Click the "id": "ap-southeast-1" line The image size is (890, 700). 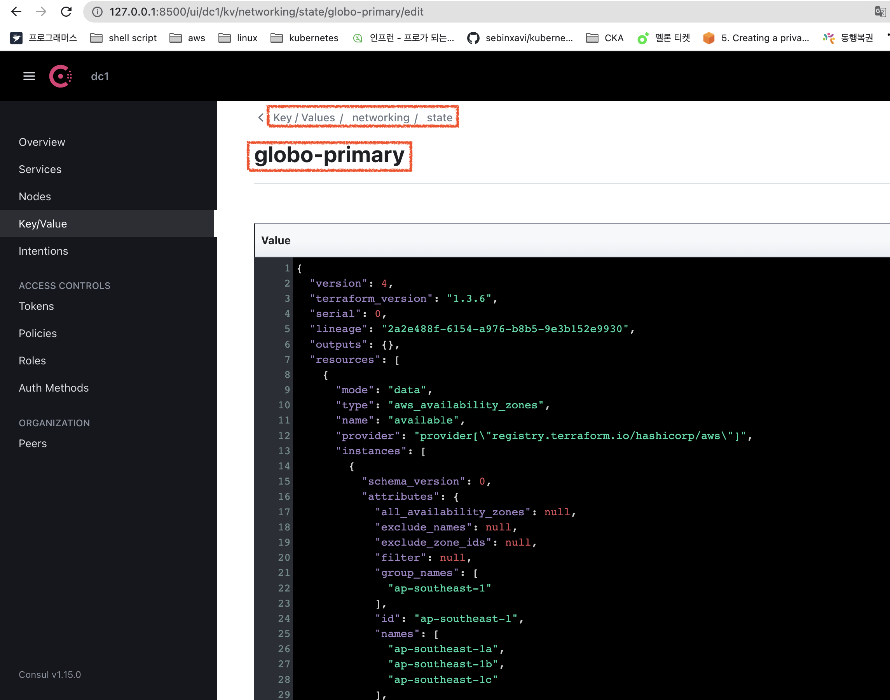point(449,618)
